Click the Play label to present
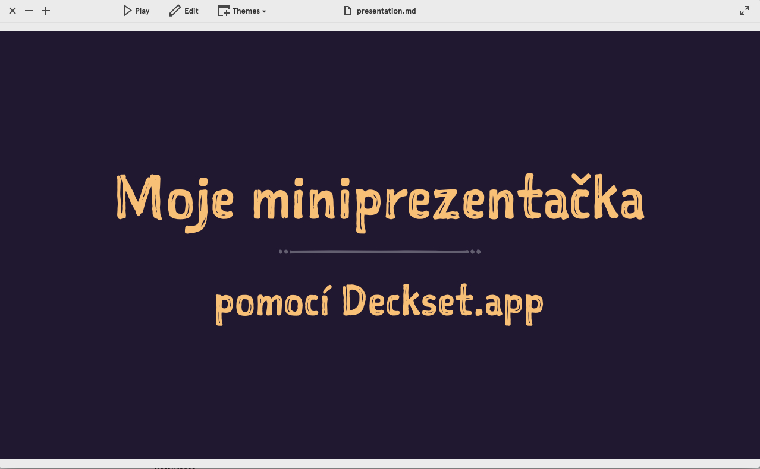 point(142,10)
